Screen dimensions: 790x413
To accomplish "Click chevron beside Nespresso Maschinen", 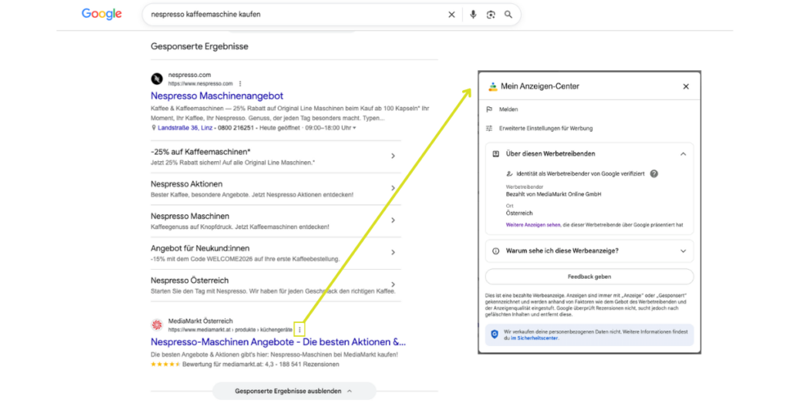I will [x=393, y=220].
